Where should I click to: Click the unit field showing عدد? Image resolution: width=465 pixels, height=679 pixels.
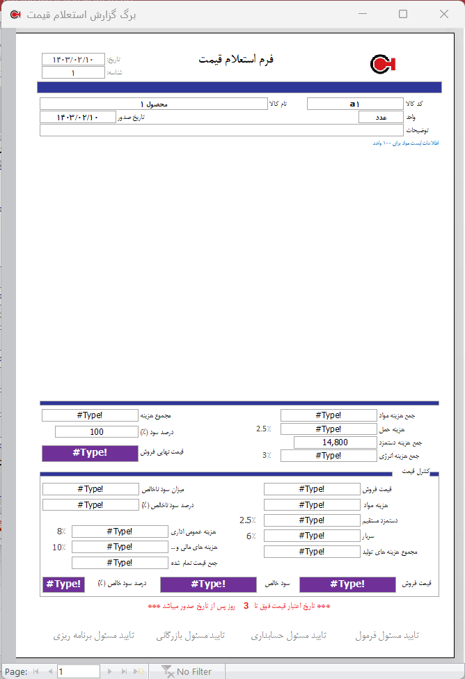[381, 117]
